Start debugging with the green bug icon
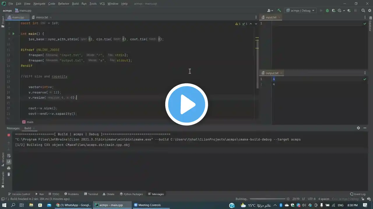Screen dimensions: 373x209 (x=327, y=10)
